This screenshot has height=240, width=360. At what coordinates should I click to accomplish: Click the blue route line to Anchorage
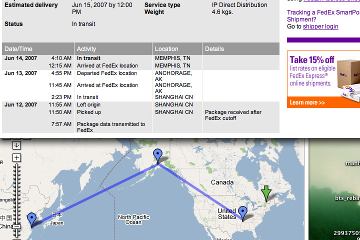[96, 193]
